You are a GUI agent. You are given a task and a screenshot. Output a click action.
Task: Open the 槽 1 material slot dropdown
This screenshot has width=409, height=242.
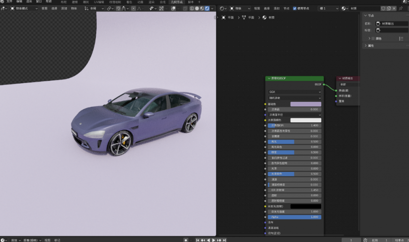tap(329, 8)
